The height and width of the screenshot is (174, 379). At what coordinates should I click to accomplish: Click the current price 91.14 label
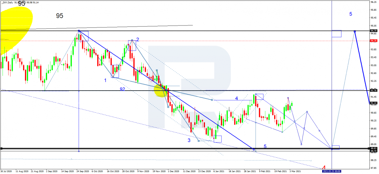coord(373,103)
